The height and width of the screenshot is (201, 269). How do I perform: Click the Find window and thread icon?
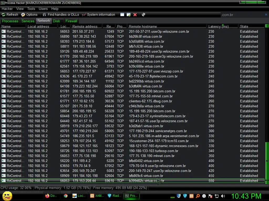click(128, 15)
